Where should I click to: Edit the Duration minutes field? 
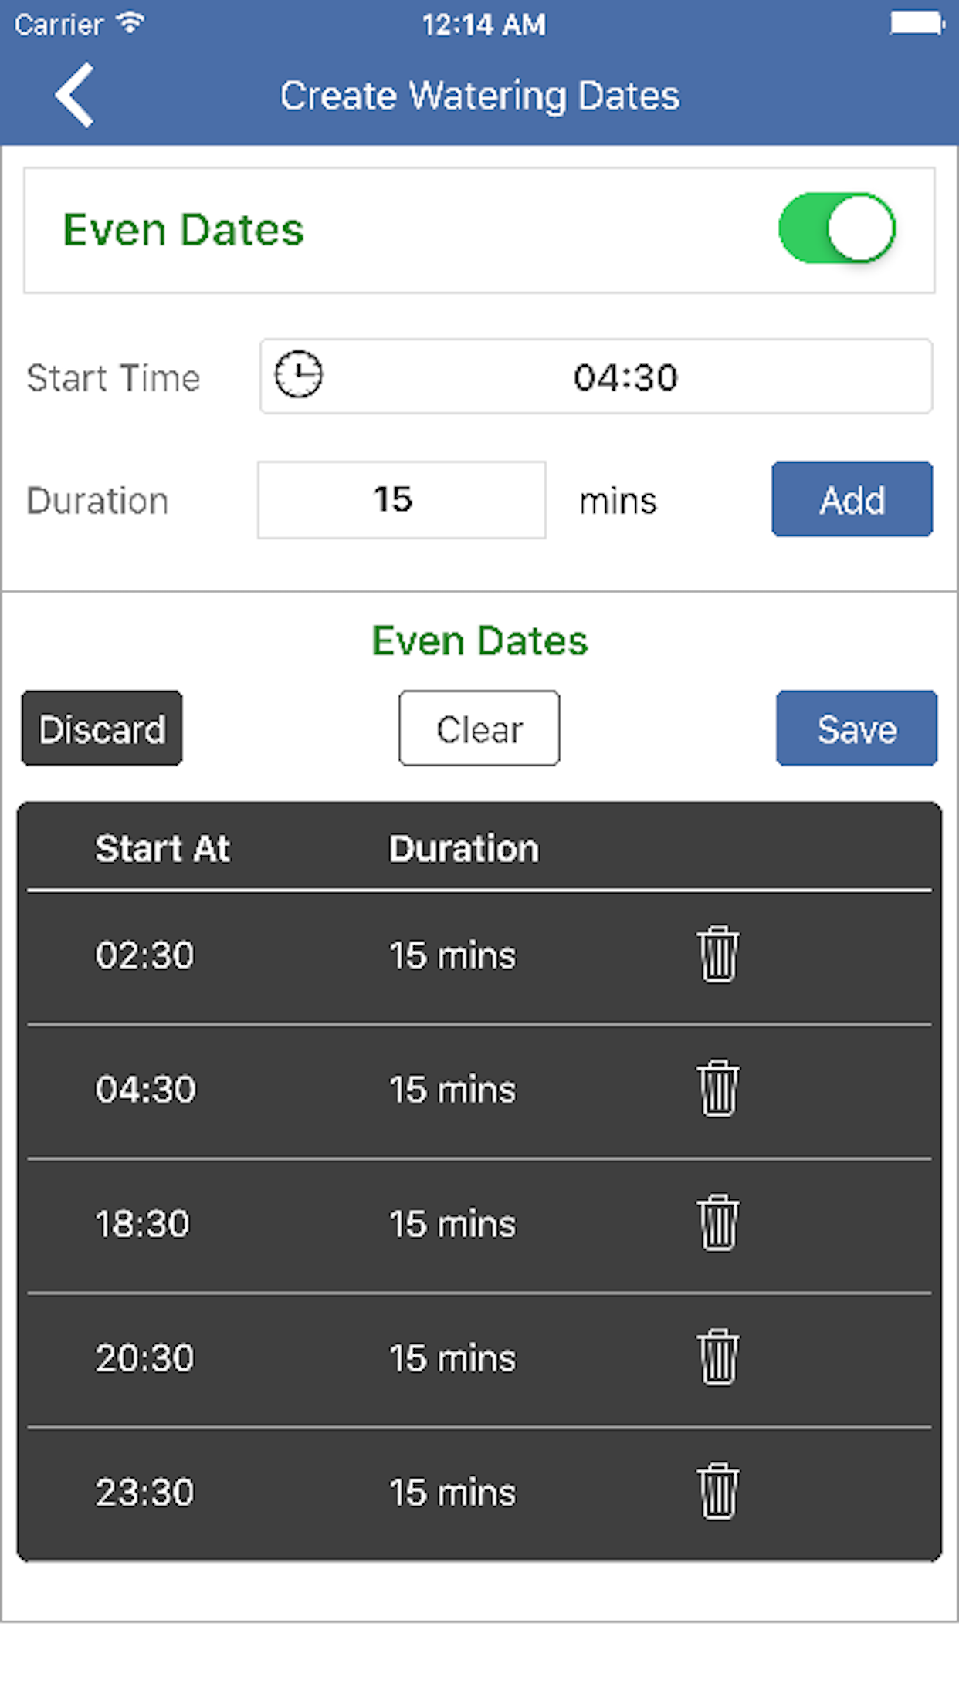(x=402, y=500)
